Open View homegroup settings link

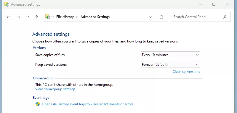tap(55, 89)
